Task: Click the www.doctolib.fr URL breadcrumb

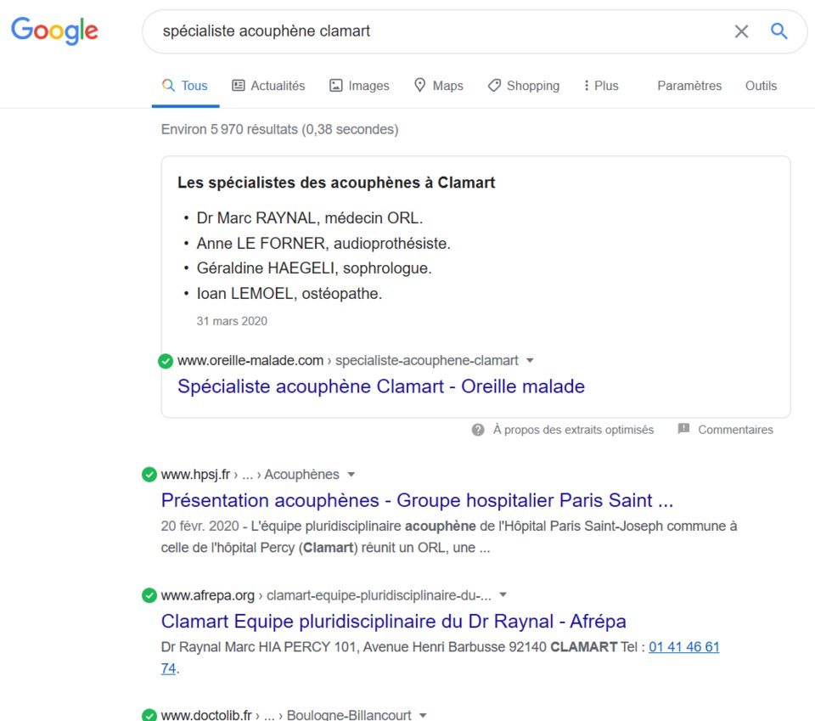Action: (286, 715)
